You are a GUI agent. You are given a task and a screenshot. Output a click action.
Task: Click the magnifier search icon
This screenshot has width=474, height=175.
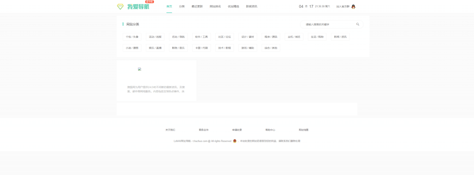point(358,24)
